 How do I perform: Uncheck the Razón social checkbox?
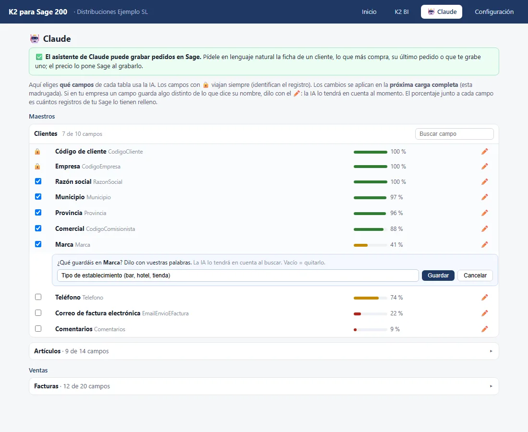[x=38, y=181]
